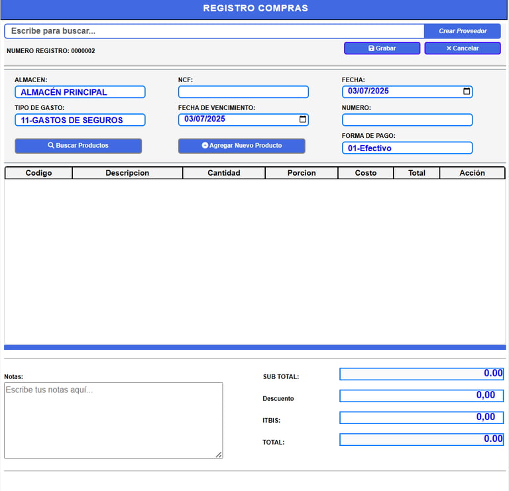This screenshot has width=509, height=491.
Task: Click the Cantidad column header
Action: pos(224,173)
